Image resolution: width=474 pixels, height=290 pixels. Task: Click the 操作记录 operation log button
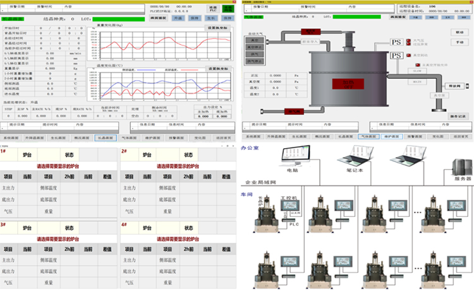(x=457, y=116)
